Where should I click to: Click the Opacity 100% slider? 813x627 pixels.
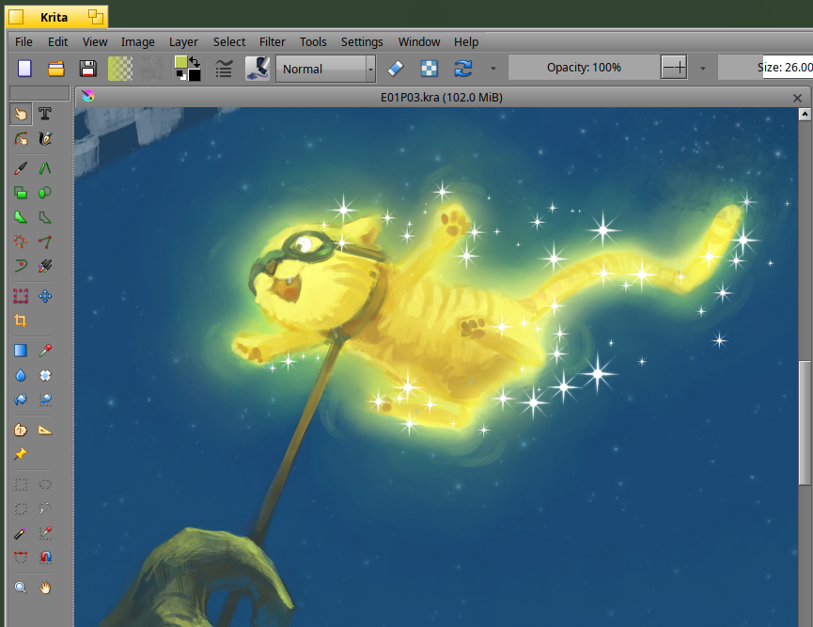click(584, 68)
